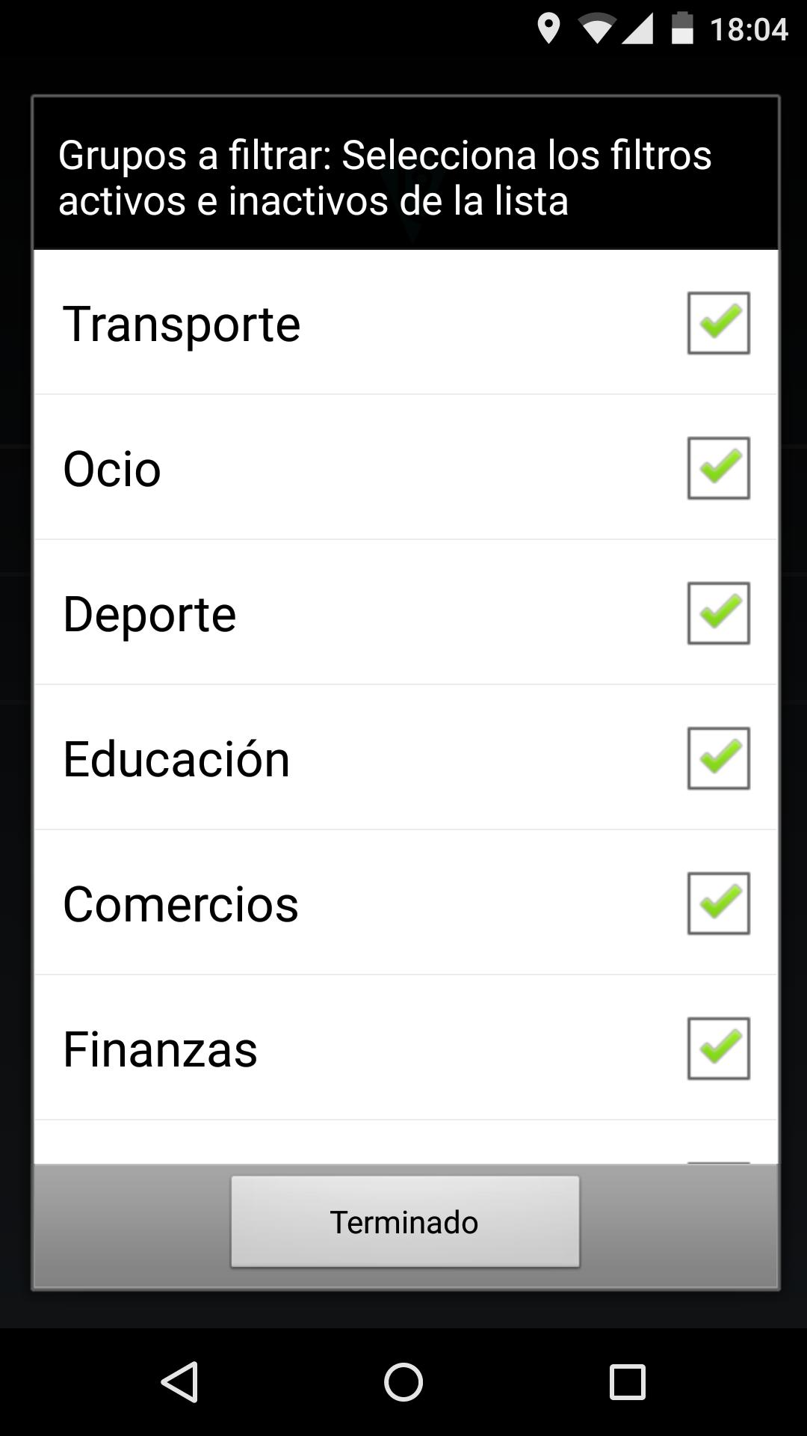Open recent apps square icon
The height and width of the screenshot is (1436, 807).
pos(627,1381)
